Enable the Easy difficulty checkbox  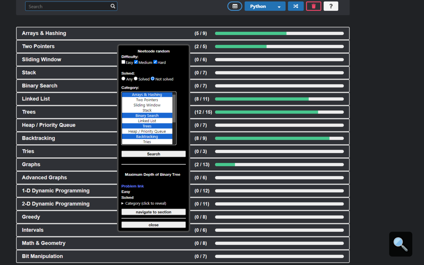pyautogui.click(x=124, y=62)
